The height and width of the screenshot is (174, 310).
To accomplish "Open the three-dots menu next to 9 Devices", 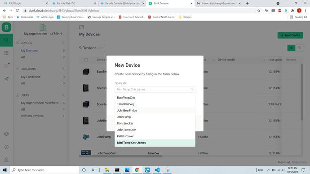I will click(x=102, y=48).
